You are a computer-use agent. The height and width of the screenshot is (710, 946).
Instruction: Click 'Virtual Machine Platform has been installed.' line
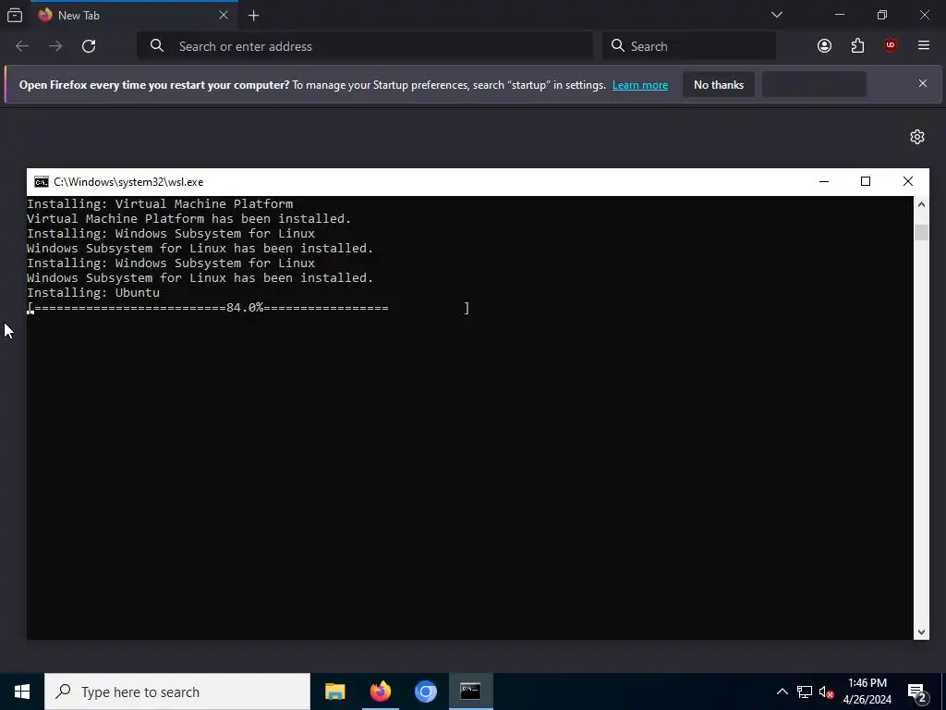click(x=188, y=218)
